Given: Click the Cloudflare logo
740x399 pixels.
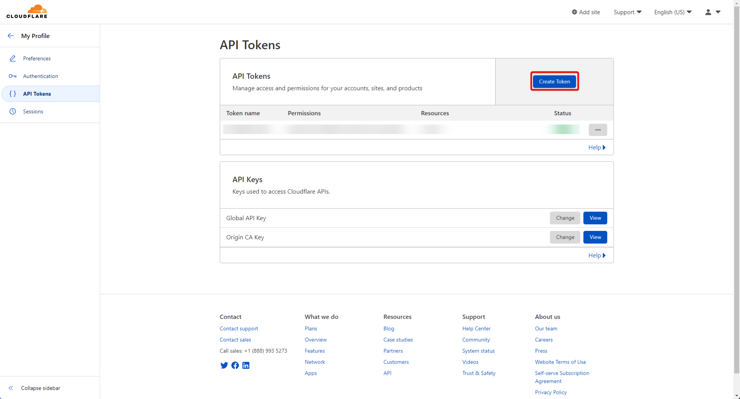Looking at the screenshot, I should tap(27, 12).
